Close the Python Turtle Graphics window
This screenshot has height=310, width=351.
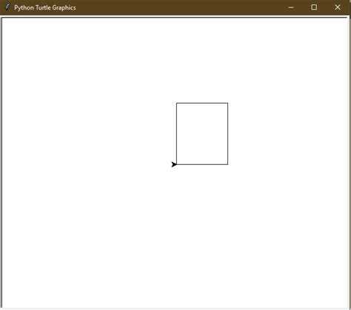338,7
